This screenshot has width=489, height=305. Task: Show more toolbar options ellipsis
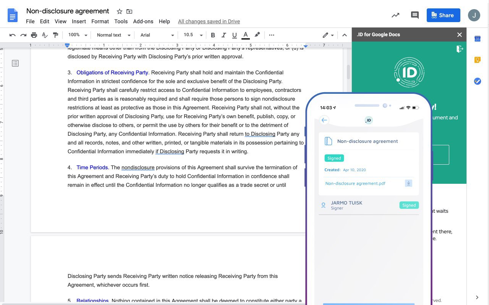point(272,35)
